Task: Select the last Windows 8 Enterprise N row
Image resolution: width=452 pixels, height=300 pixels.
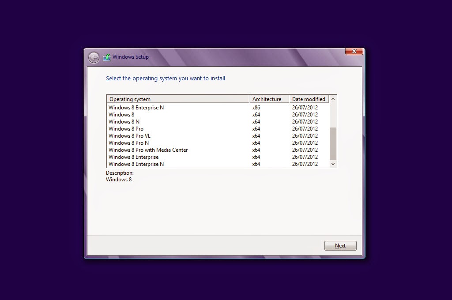Action: [x=136, y=164]
